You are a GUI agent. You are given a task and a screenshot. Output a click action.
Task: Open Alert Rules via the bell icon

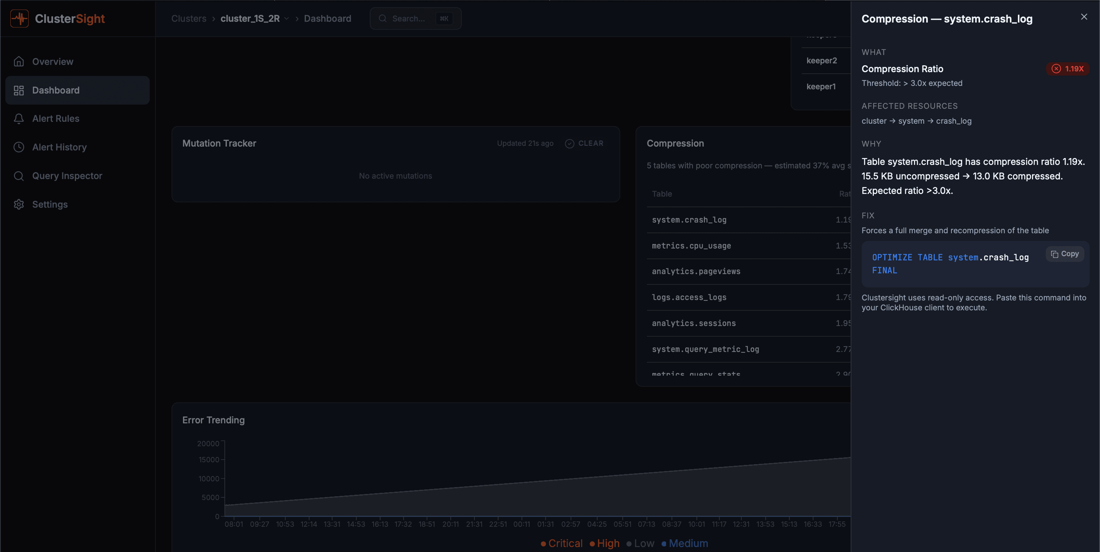click(x=19, y=119)
